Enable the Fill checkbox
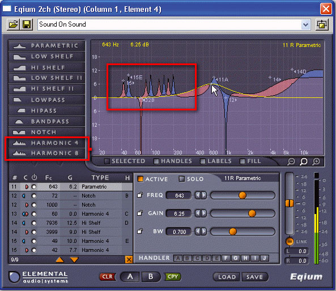This screenshot has width=336, height=291. click(x=243, y=161)
